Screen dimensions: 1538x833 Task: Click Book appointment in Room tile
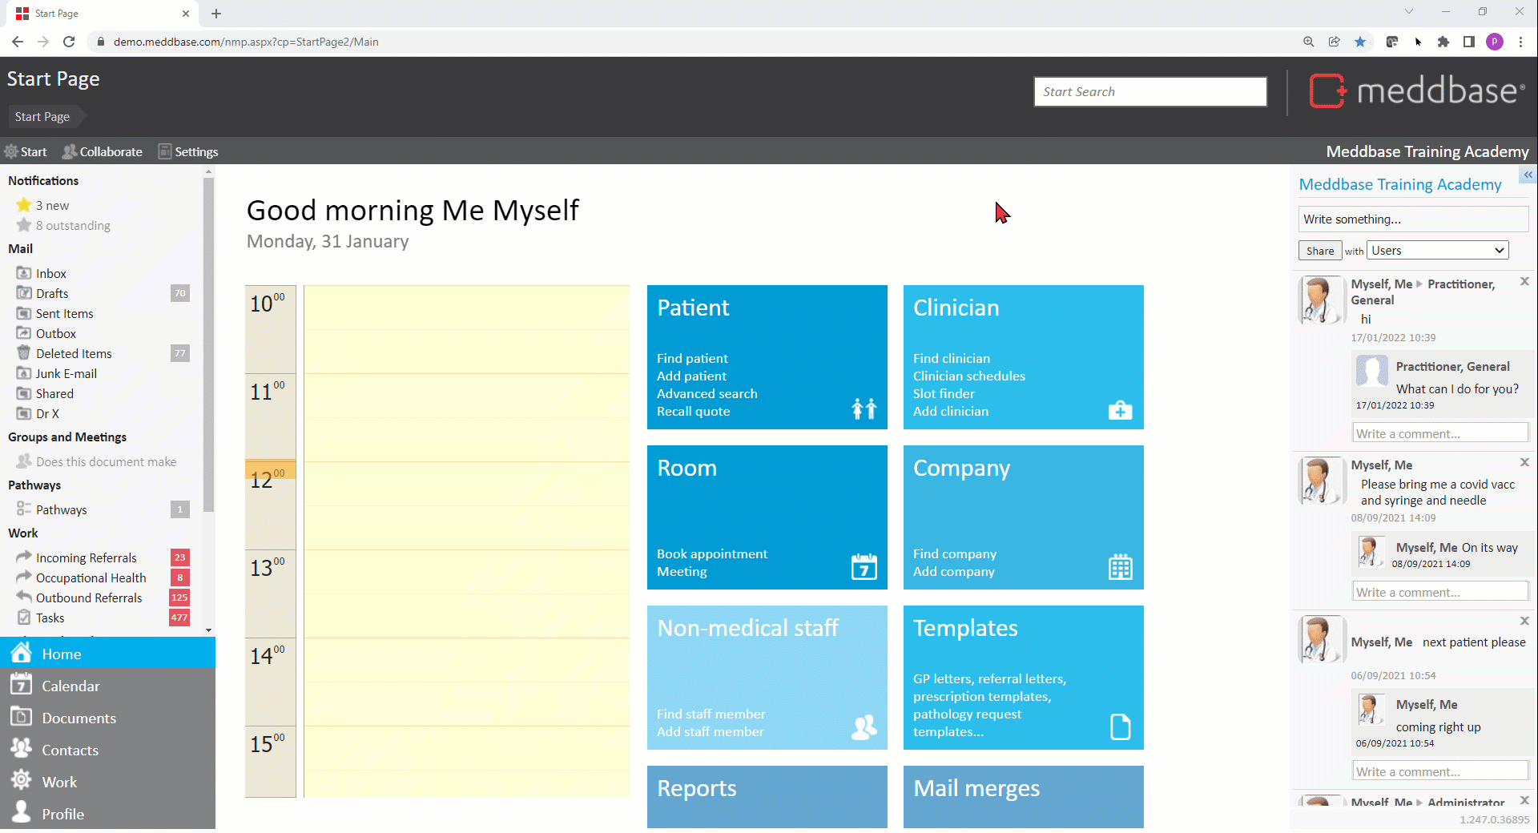pos(712,553)
